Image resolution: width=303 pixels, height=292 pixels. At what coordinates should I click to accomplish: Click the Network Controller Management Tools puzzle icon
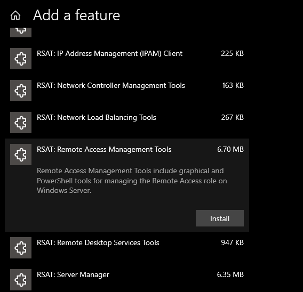tap(21, 91)
